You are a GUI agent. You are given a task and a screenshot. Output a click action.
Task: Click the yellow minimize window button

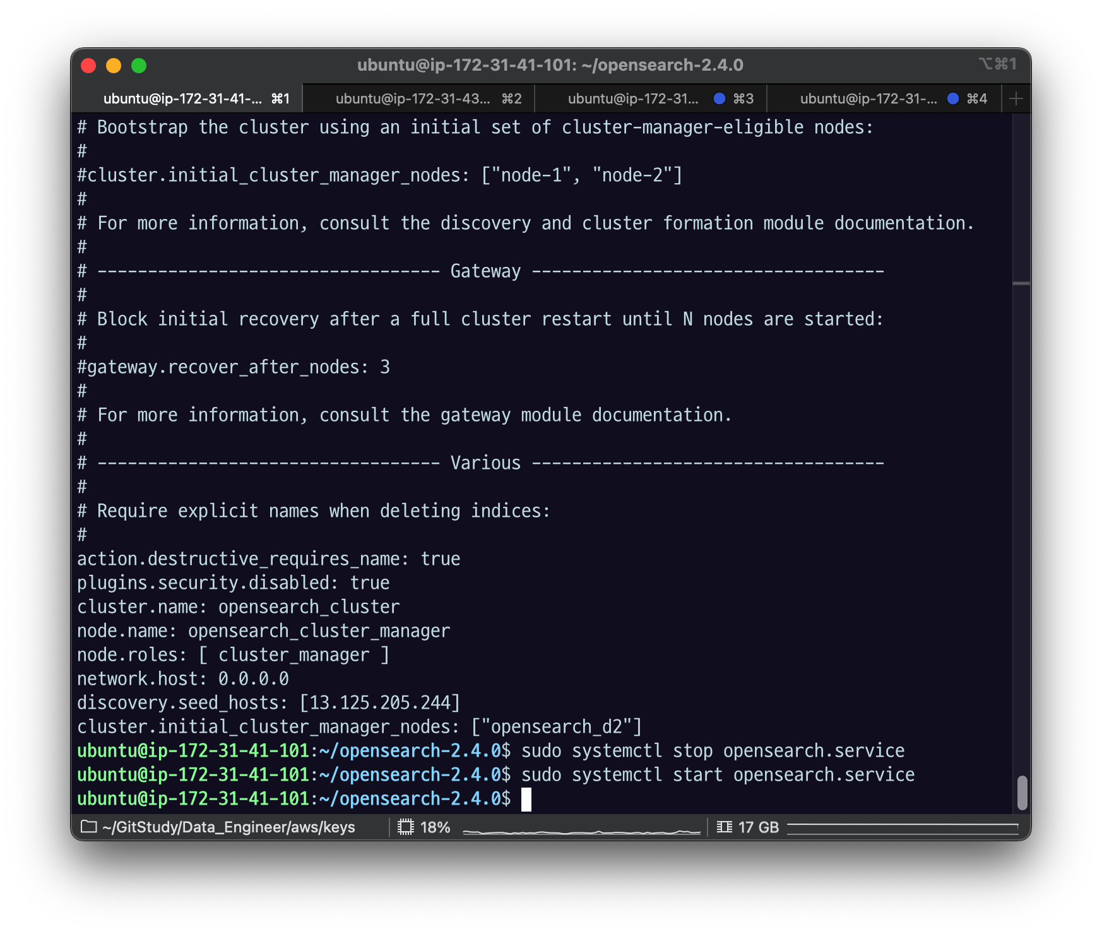114,66
